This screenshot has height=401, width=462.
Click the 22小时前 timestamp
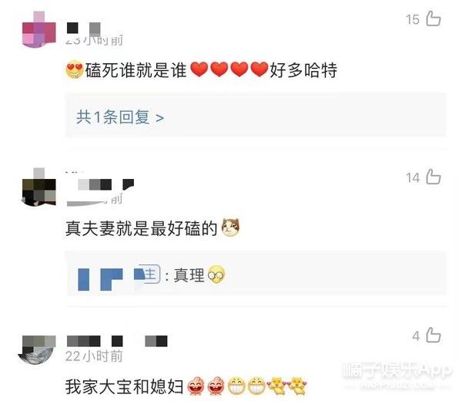coord(94,356)
